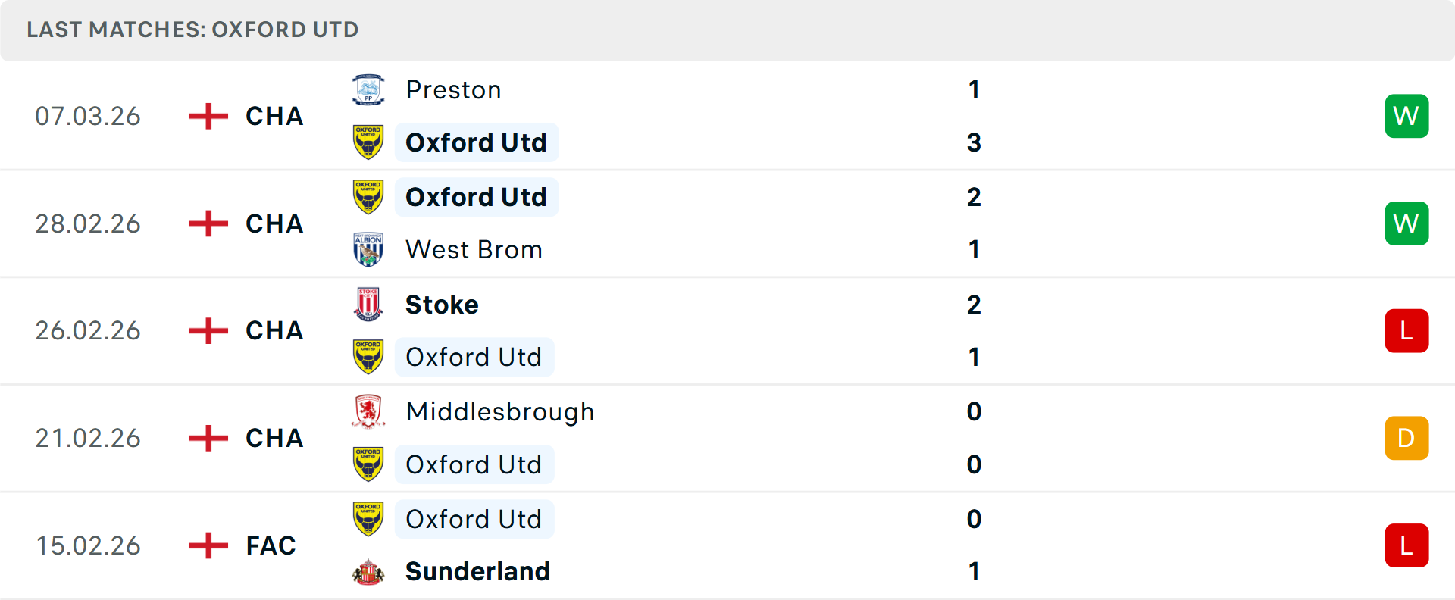Click the Preston team name
Viewport: 1455px width, 600px height.
click(x=453, y=89)
